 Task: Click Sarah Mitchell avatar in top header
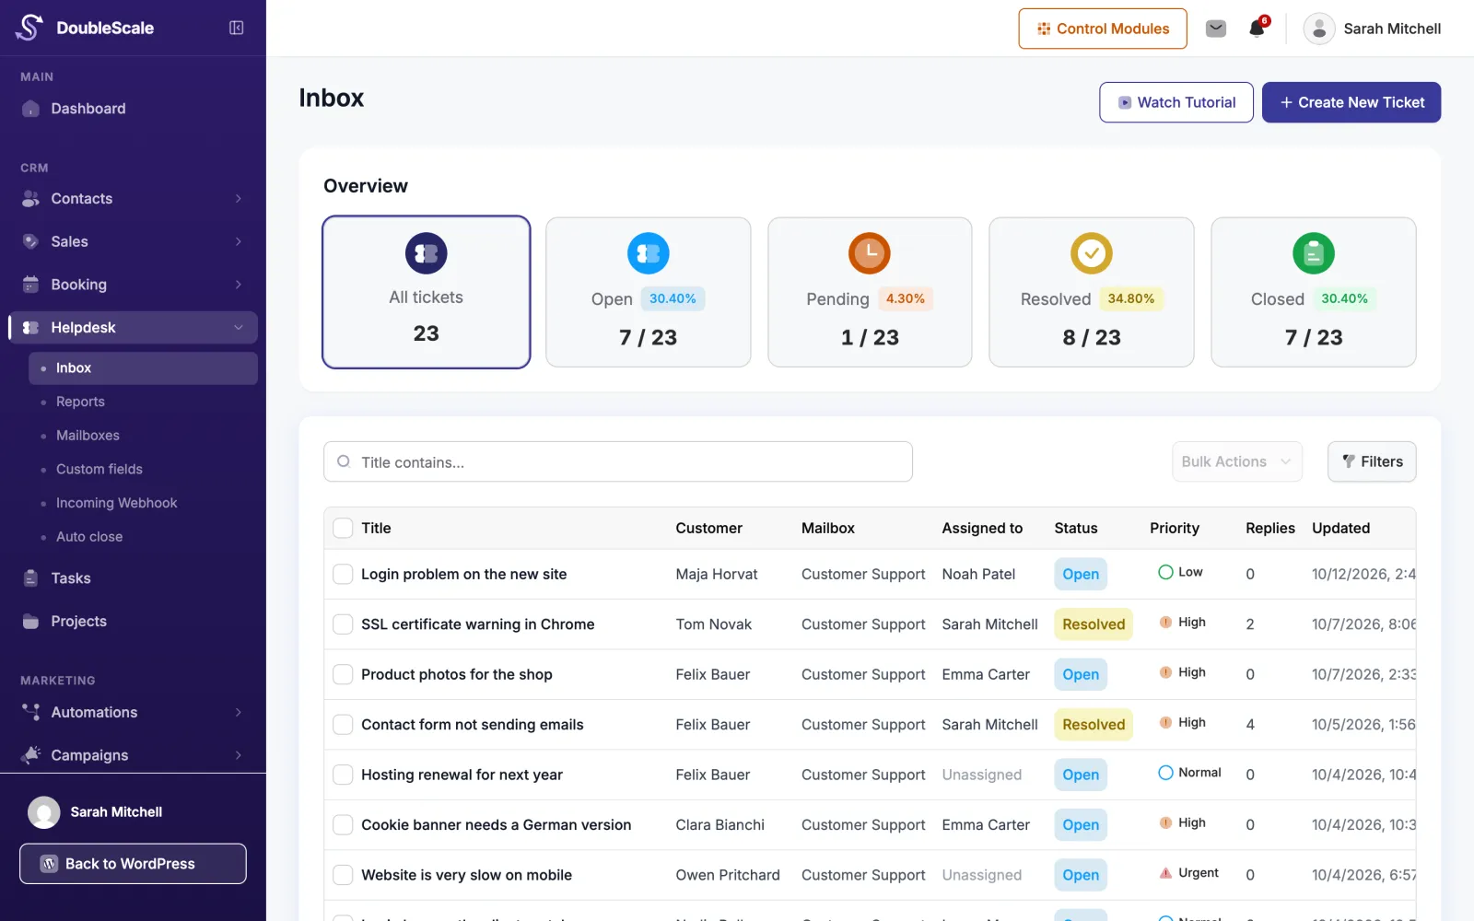pos(1319,29)
